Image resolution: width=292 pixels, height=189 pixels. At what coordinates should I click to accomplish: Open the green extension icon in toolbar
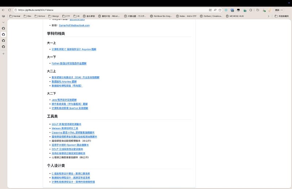point(245,11)
